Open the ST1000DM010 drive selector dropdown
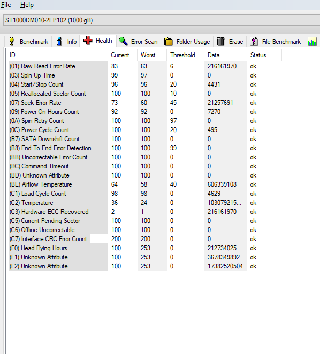This screenshot has height=354, width=320. (x=162, y=20)
